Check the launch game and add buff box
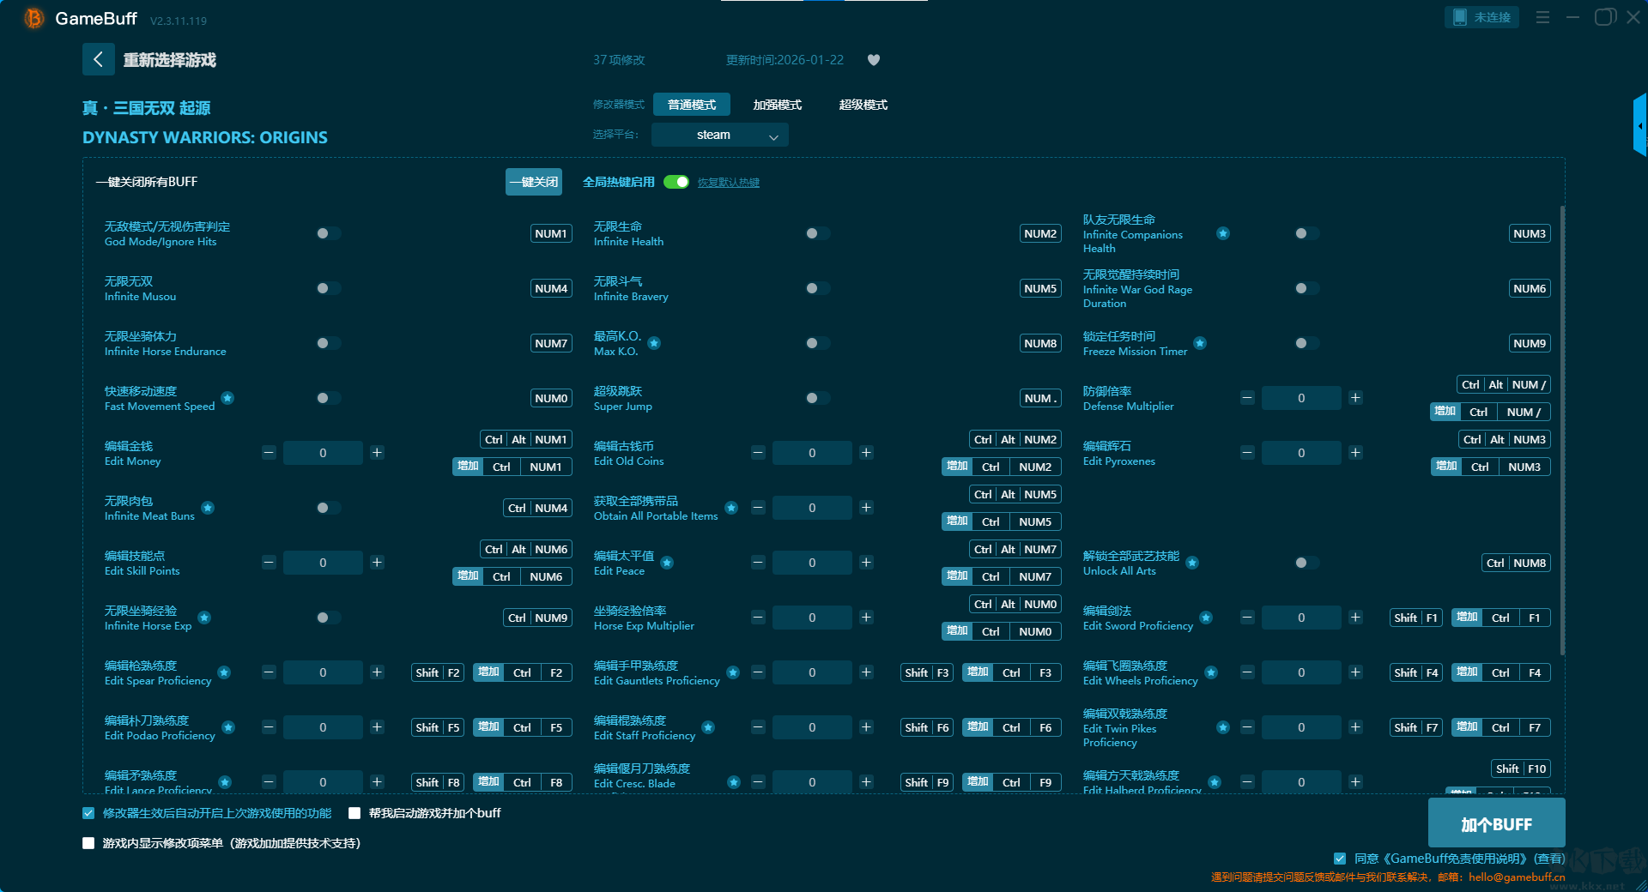The image size is (1648, 892). (354, 813)
